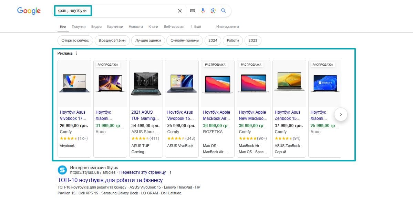Clear the search query with the X icon

[x=180, y=11]
